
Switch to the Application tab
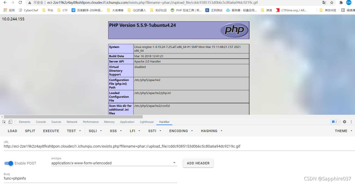[127, 122]
